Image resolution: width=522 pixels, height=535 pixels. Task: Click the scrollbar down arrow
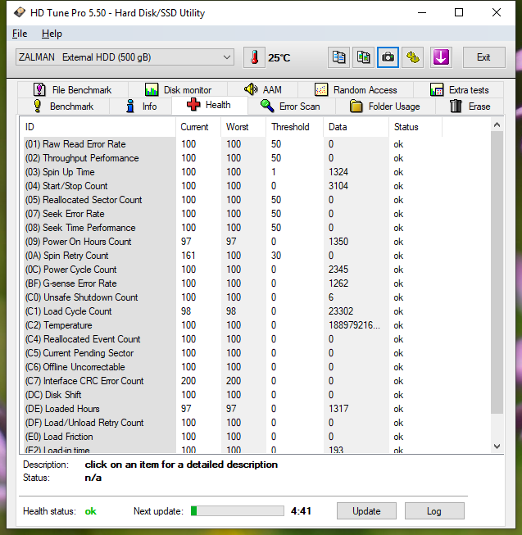(x=497, y=446)
